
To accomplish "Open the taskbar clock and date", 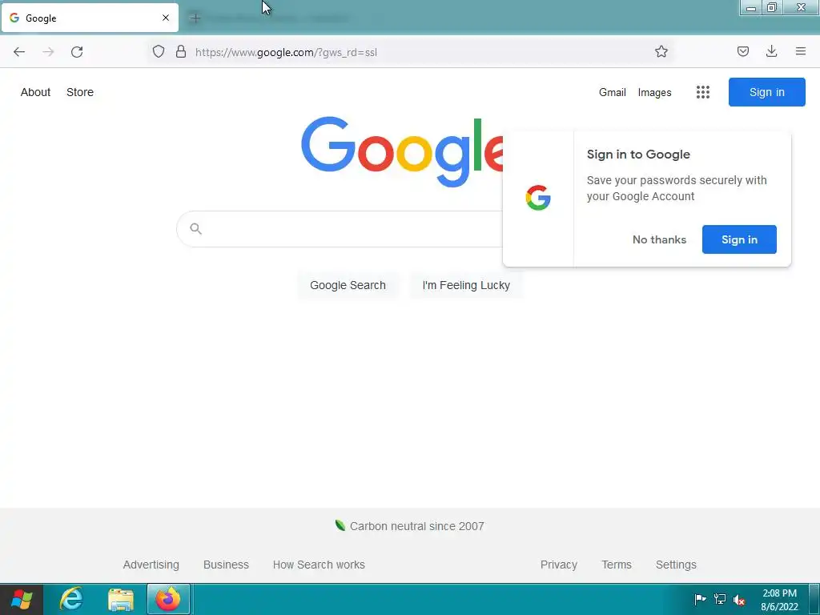I will [x=779, y=600].
